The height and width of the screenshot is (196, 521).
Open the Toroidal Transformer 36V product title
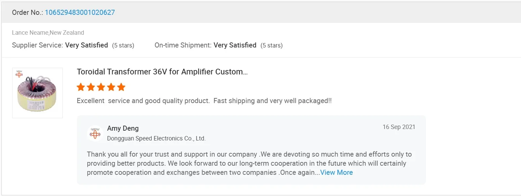(162, 72)
